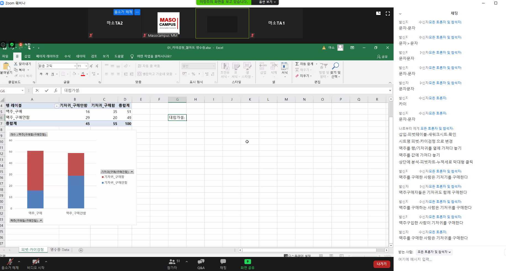This screenshot has height=271, width=506.
Task: Click the green screen share icon
Action: coord(247,262)
